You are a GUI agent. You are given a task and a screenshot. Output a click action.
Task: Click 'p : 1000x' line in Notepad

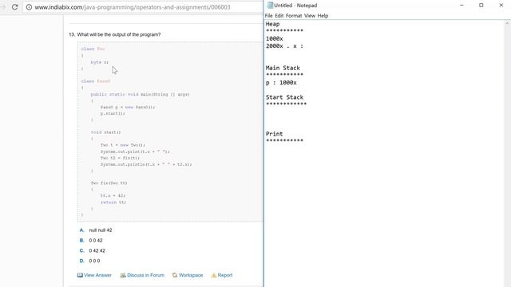click(281, 83)
